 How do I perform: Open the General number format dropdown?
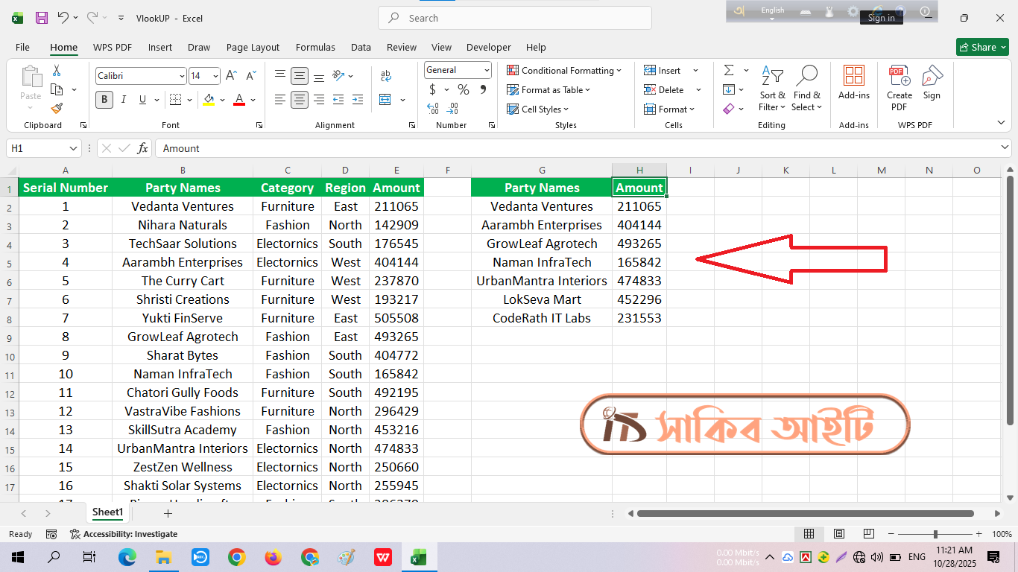click(487, 70)
